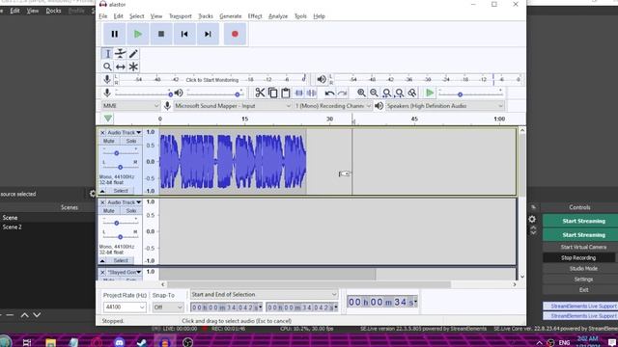Click the Zoom Out magnifier icon

[x=374, y=93]
